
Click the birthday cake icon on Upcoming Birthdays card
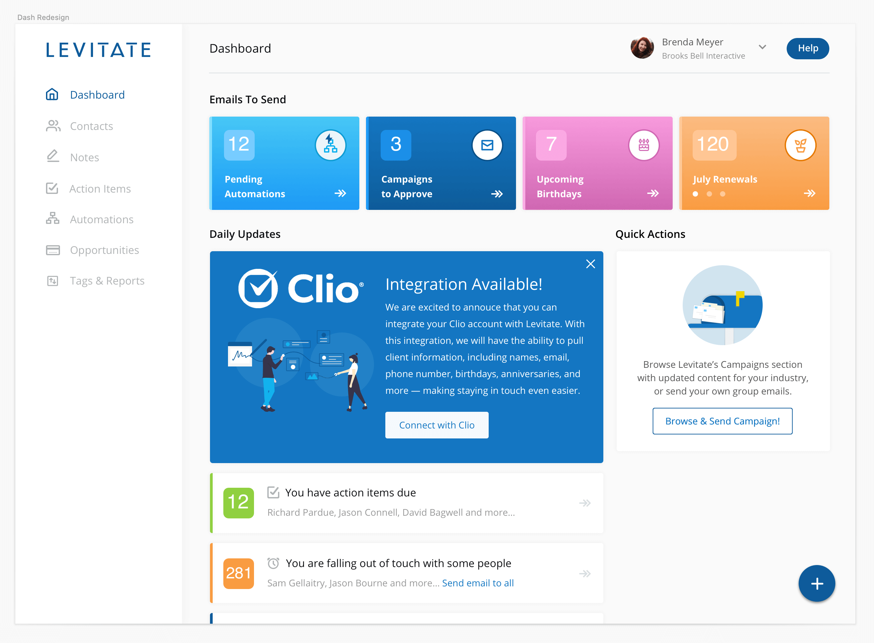644,145
